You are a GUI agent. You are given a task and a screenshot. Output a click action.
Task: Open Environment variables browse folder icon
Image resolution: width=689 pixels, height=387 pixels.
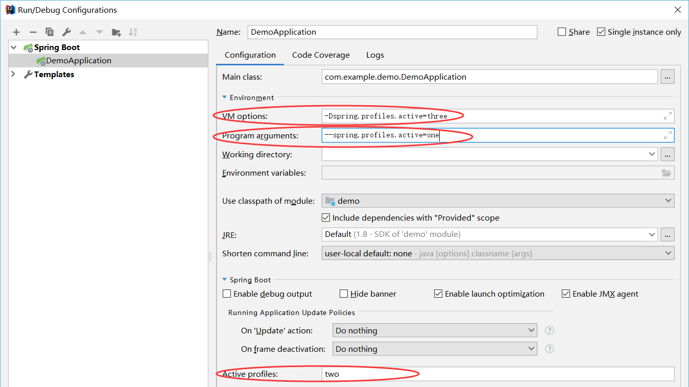(x=667, y=173)
